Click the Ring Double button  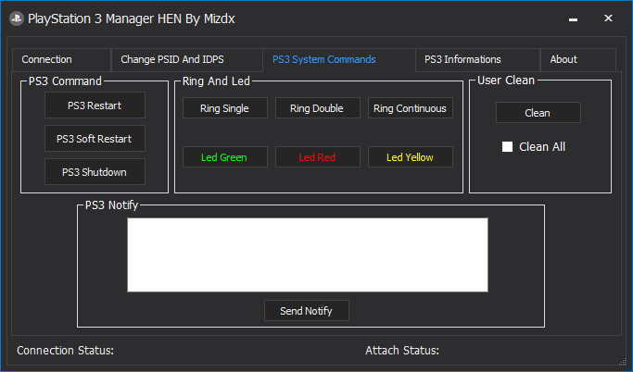[317, 108]
